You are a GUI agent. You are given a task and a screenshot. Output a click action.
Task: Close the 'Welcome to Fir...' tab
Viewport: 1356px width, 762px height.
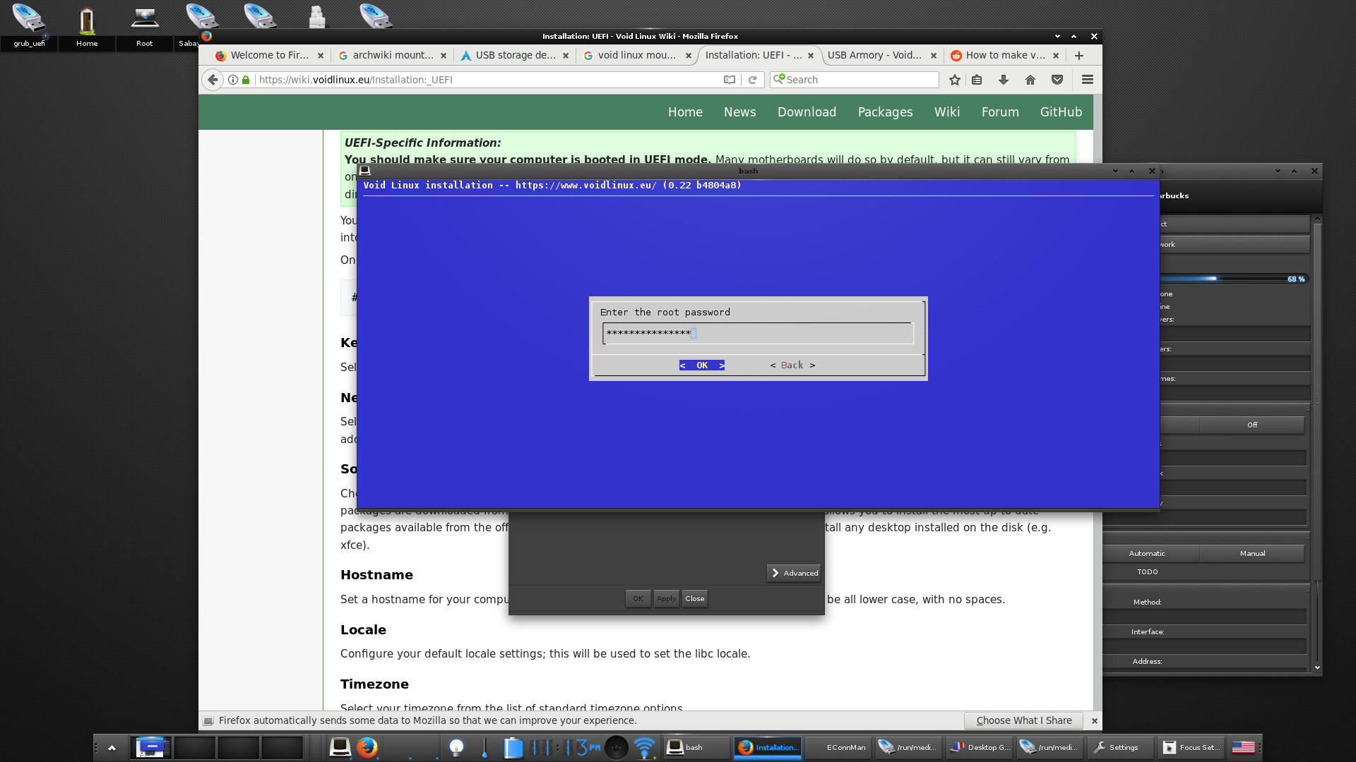pyautogui.click(x=321, y=55)
